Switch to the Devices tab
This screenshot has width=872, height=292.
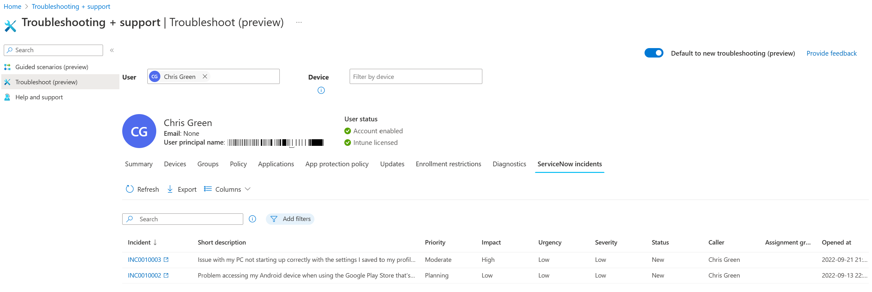(175, 164)
